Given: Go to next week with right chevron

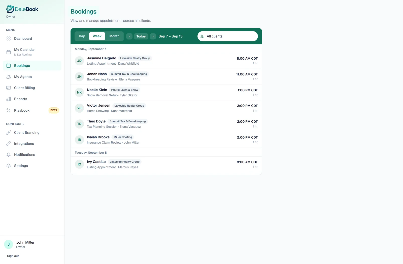Looking at the screenshot, I should point(153,36).
